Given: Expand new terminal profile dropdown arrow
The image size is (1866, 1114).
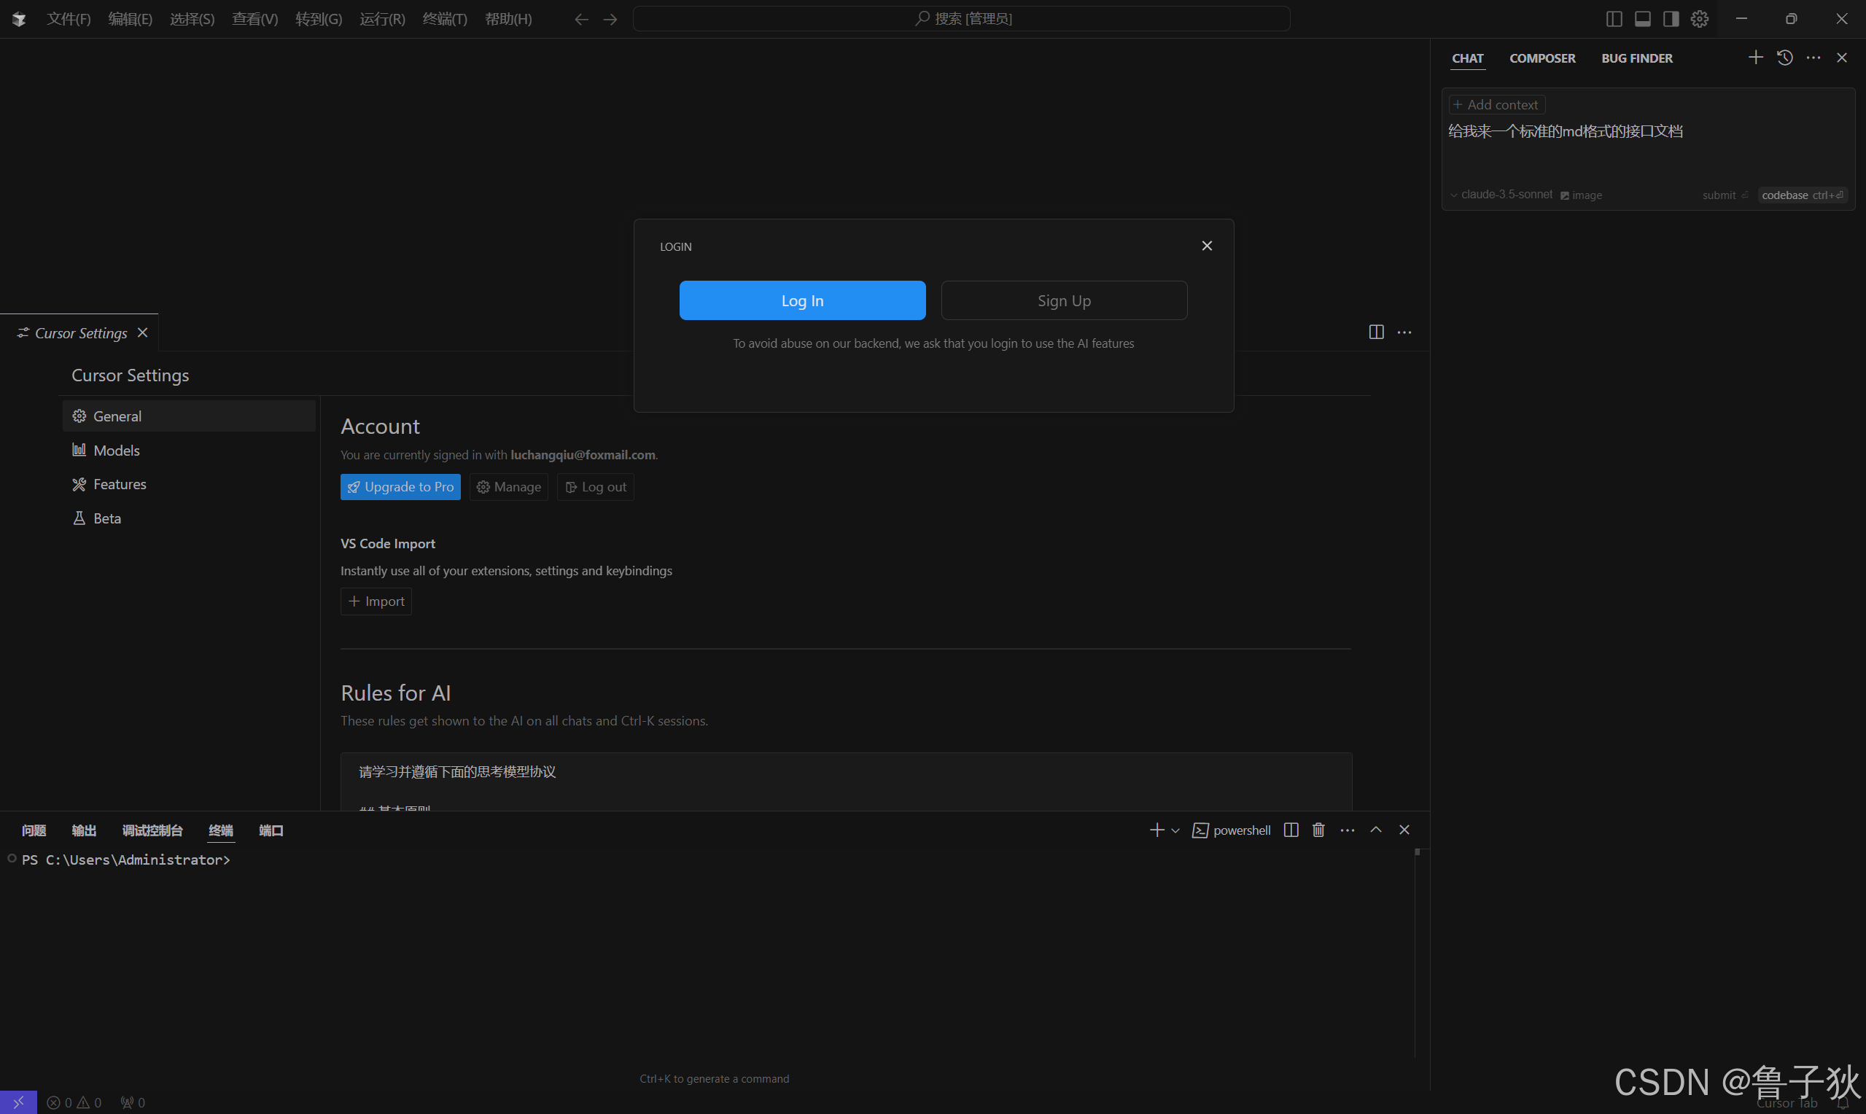Looking at the screenshot, I should pos(1175,830).
